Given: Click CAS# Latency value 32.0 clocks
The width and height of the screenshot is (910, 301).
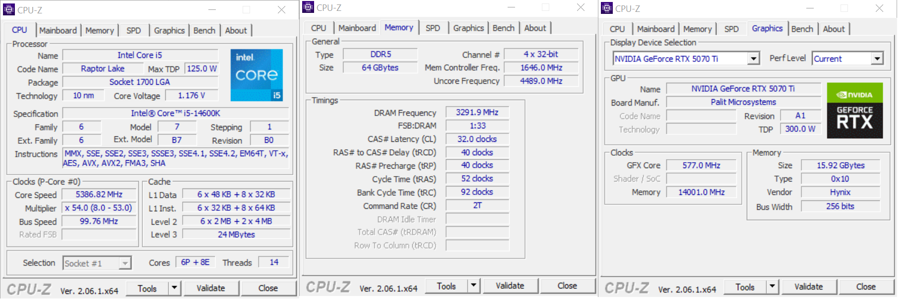Looking at the screenshot, I should [477, 139].
